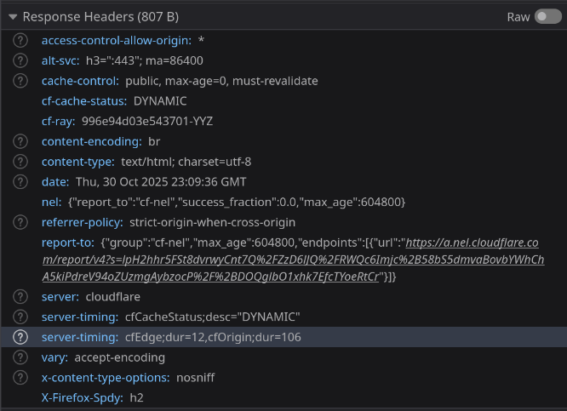Click help icon for content-encoding header
The width and height of the screenshot is (567, 411).
point(20,141)
